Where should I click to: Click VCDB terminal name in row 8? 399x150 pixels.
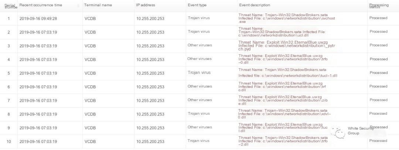90,114
